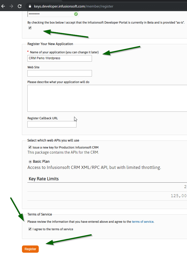Click 'Select which web APIs you will use' text
The image size is (187, 254).
pos(53,140)
